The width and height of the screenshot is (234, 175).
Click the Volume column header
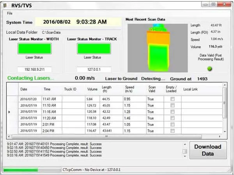(x=92, y=89)
